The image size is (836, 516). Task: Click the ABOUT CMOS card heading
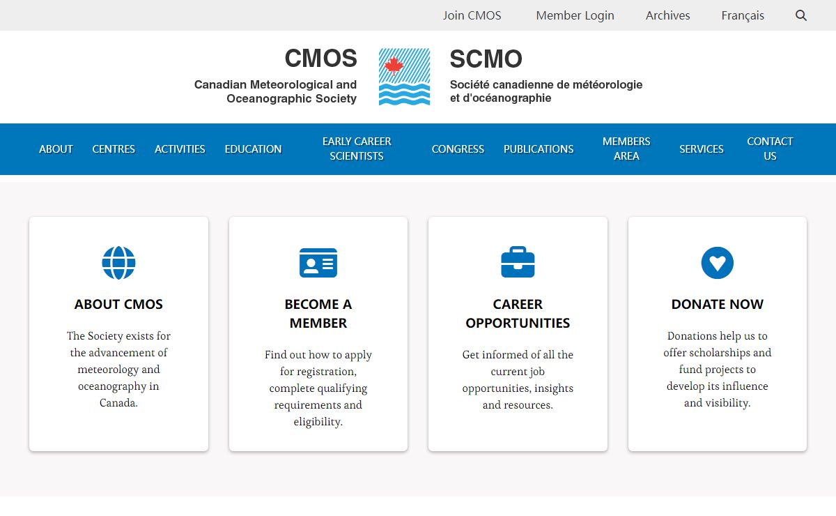[x=118, y=304]
